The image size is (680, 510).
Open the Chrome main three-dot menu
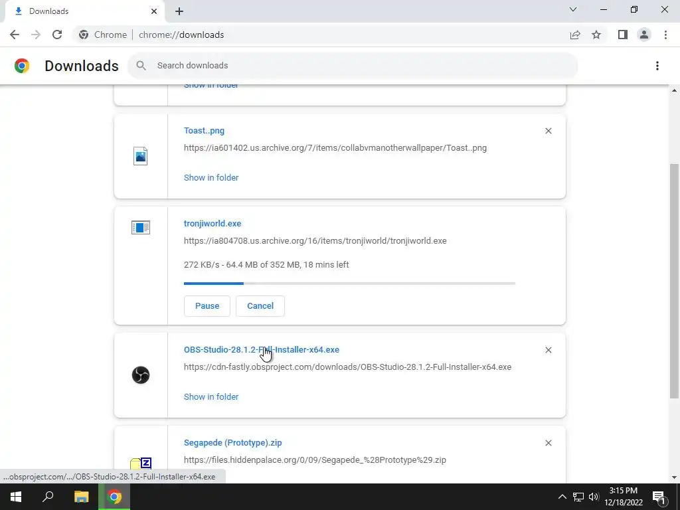click(x=665, y=35)
